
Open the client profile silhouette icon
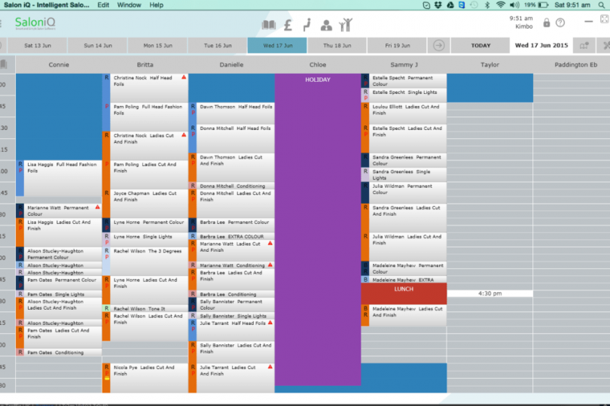(x=326, y=25)
